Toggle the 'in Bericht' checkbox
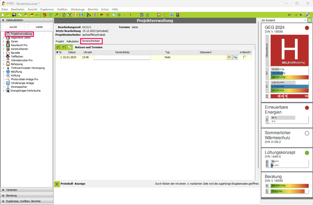Image resolution: width=313 pixels, height=205 pixels. click(245, 57)
